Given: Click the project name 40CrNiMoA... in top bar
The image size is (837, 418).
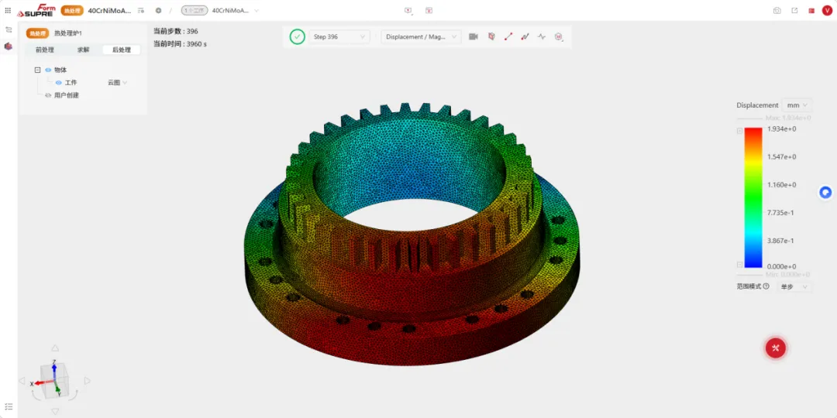Looking at the screenshot, I should [x=109, y=11].
